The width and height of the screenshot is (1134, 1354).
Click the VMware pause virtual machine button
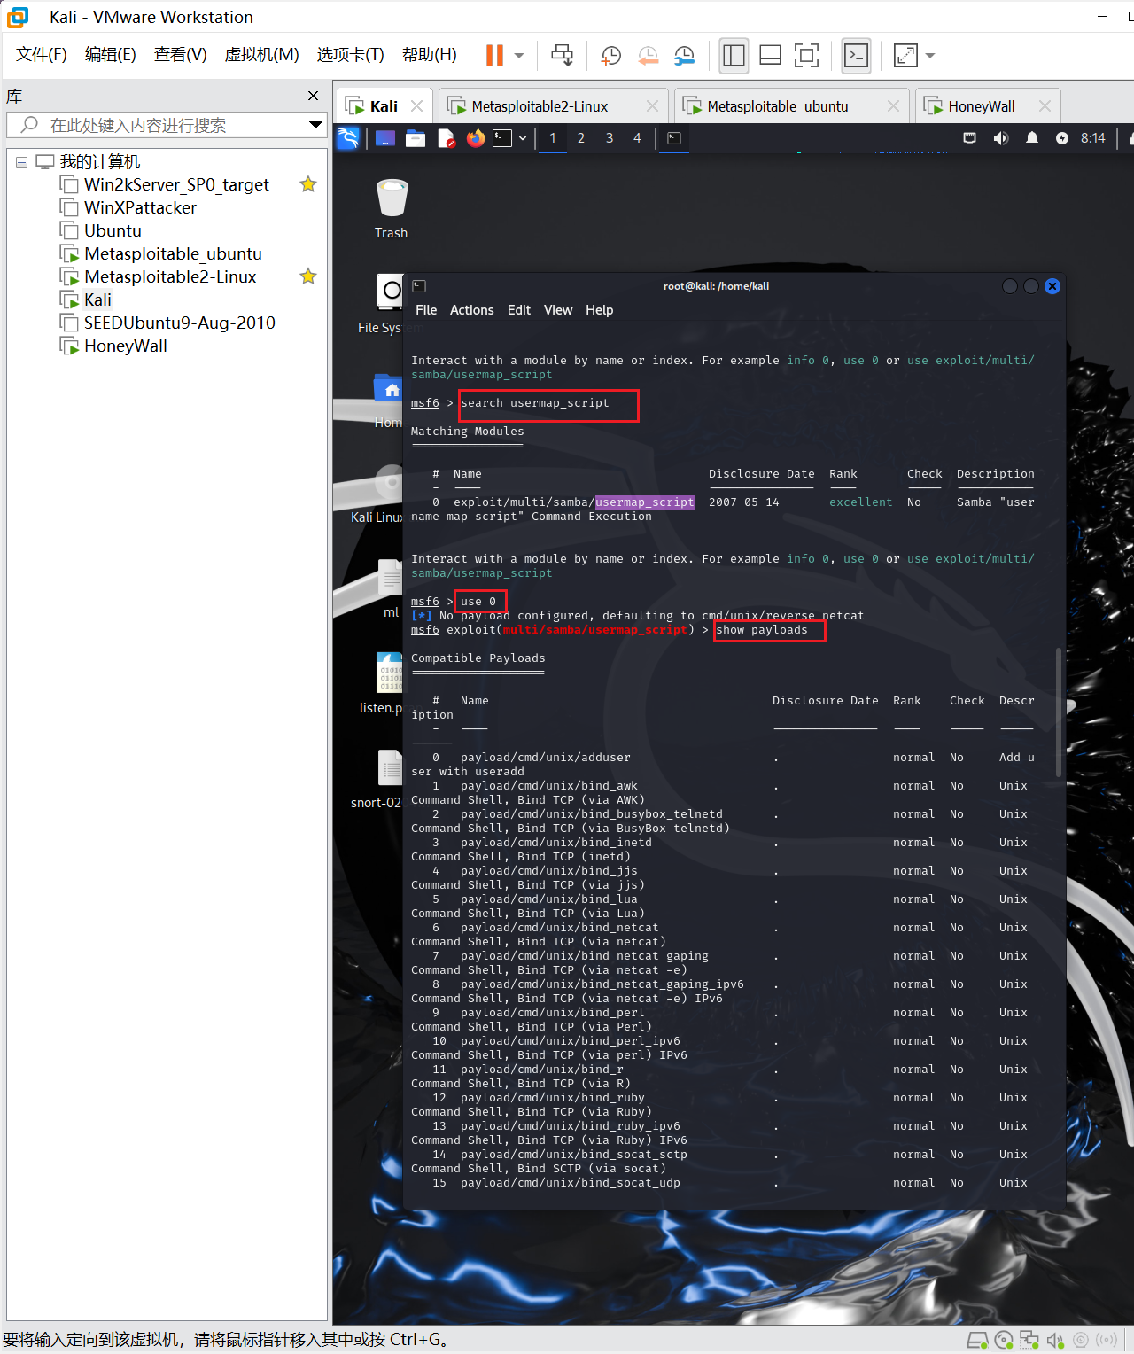point(494,55)
